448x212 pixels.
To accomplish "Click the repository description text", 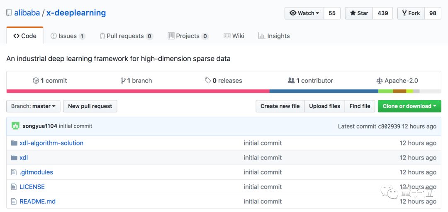I will point(118,59).
